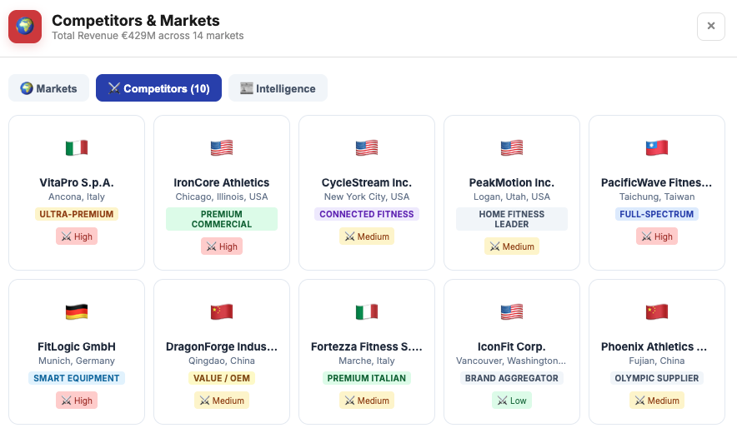The width and height of the screenshot is (737, 438).
Task: Click the US flag on IconFit Corp.
Action: 512,312
